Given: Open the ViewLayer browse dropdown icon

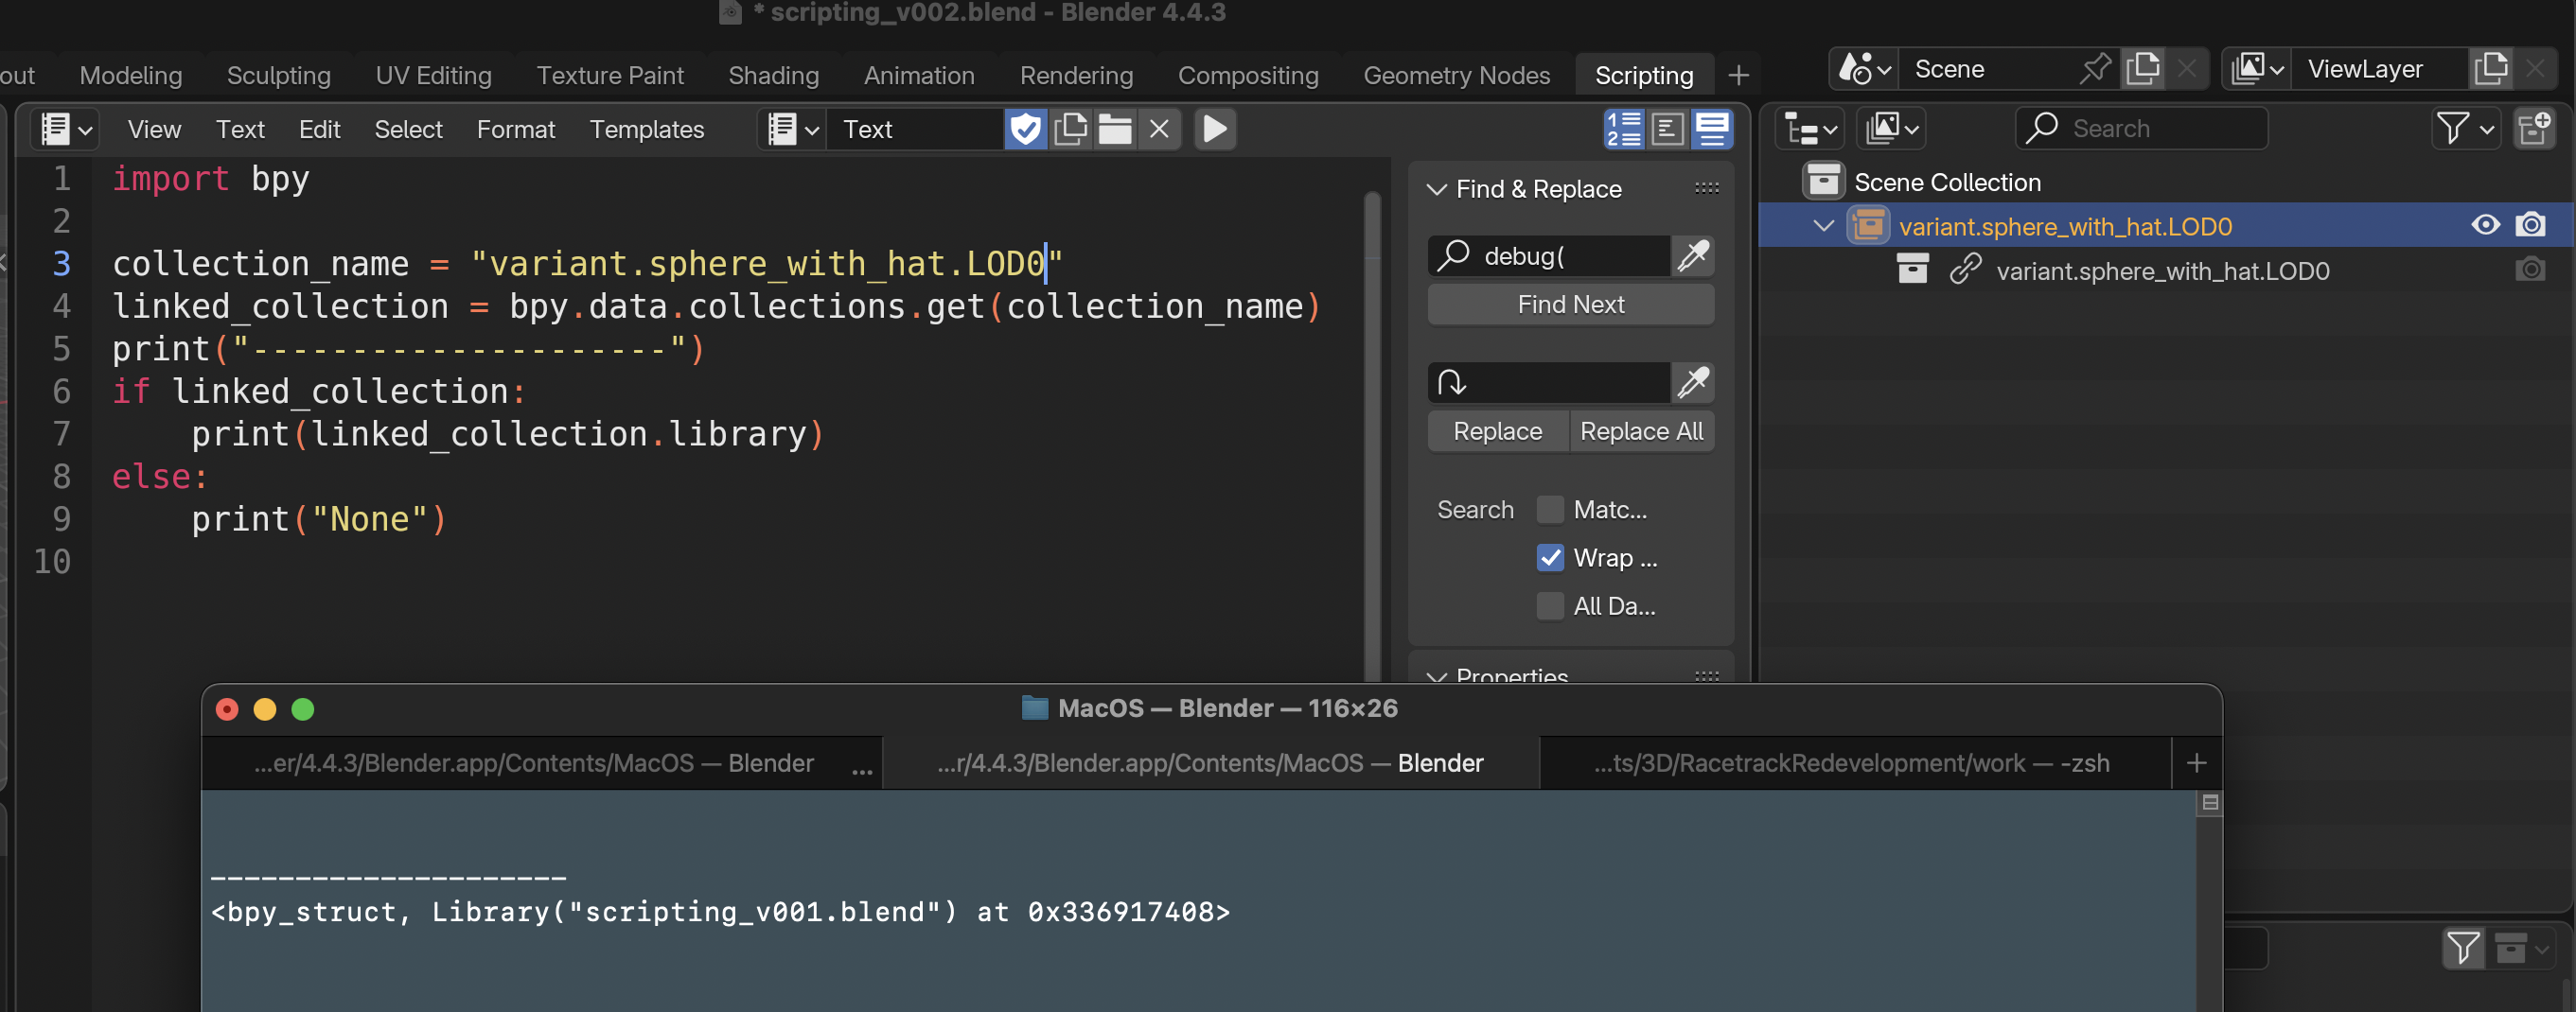Looking at the screenshot, I should [2257, 69].
